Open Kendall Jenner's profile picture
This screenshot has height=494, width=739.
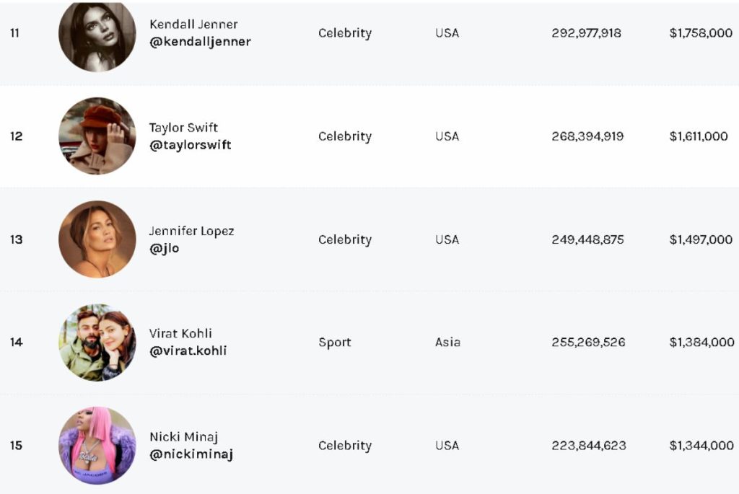(x=97, y=36)
